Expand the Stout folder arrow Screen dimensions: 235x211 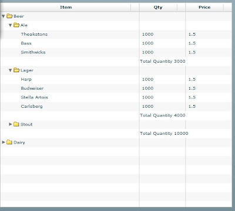click(x=11, y=124)
